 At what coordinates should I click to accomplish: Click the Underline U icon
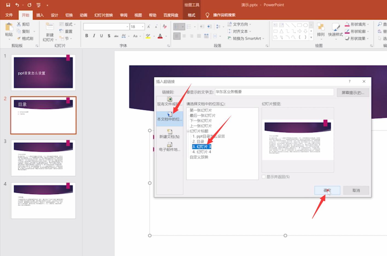[x=102, y=36]
